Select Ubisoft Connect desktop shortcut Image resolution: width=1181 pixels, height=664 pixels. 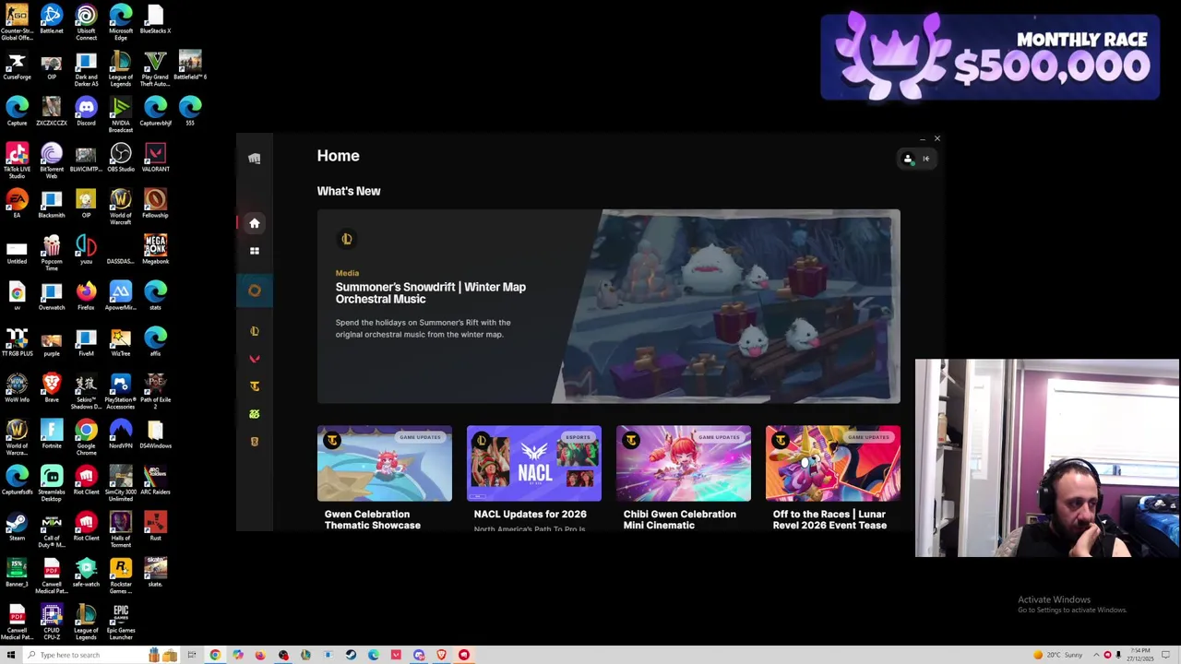(x=86, y=22)
